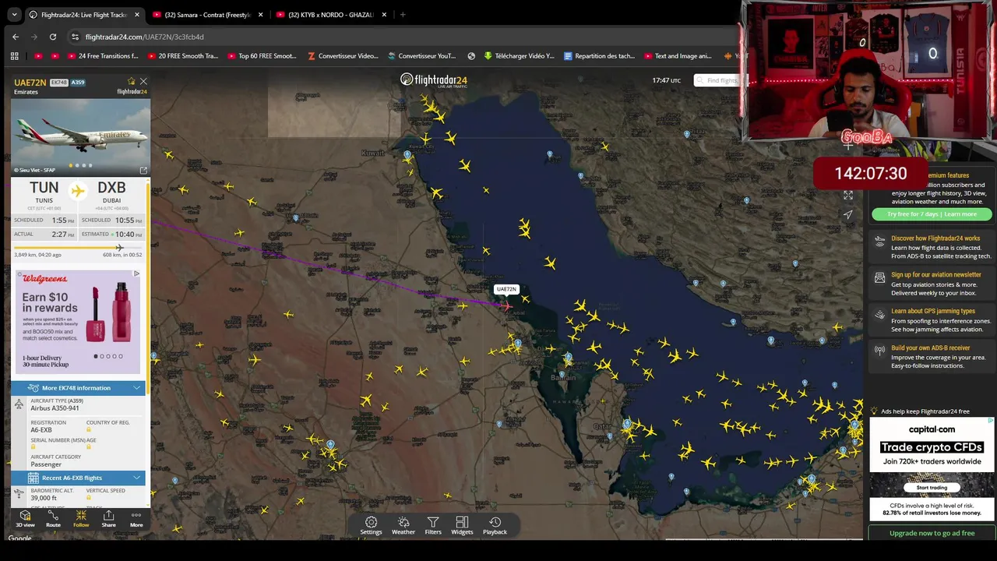Open Télécharger Vidéo Y... bookmark
The width and height of the screenshot is (997, 561).
pyautogui.click(x=520, y=56)
